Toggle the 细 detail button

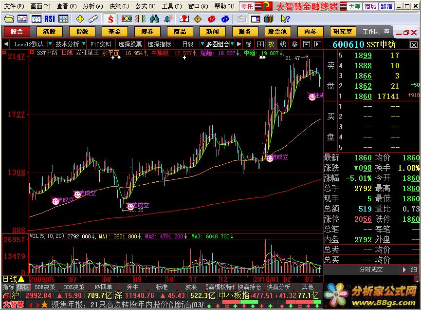click(414, 270)
